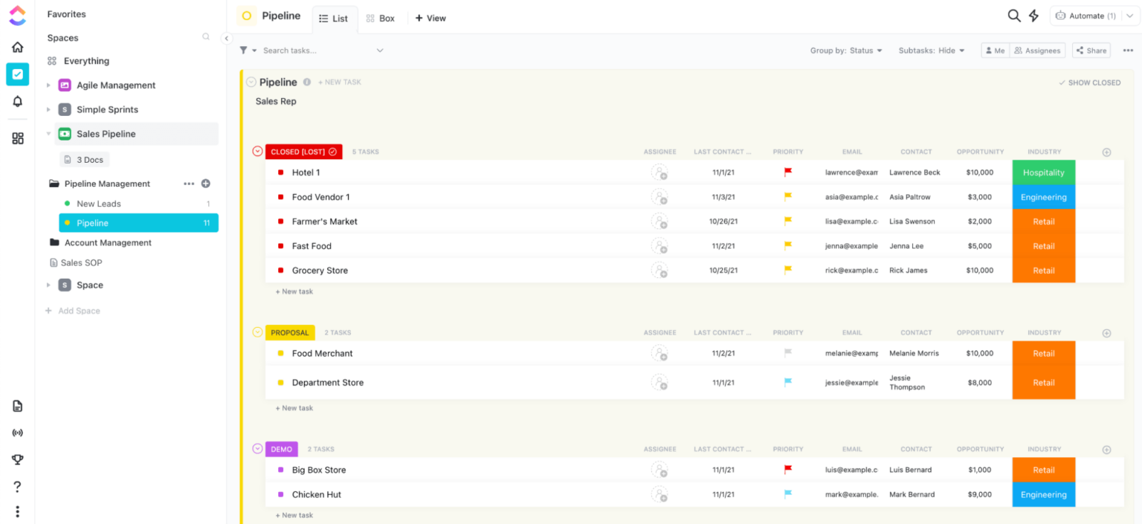Screen dimensions: 1142x524
Task: Open Notifications via the bell icon
Action: click(17, 101)
